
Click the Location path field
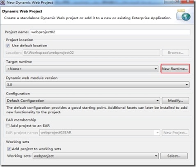click(91, 53)
